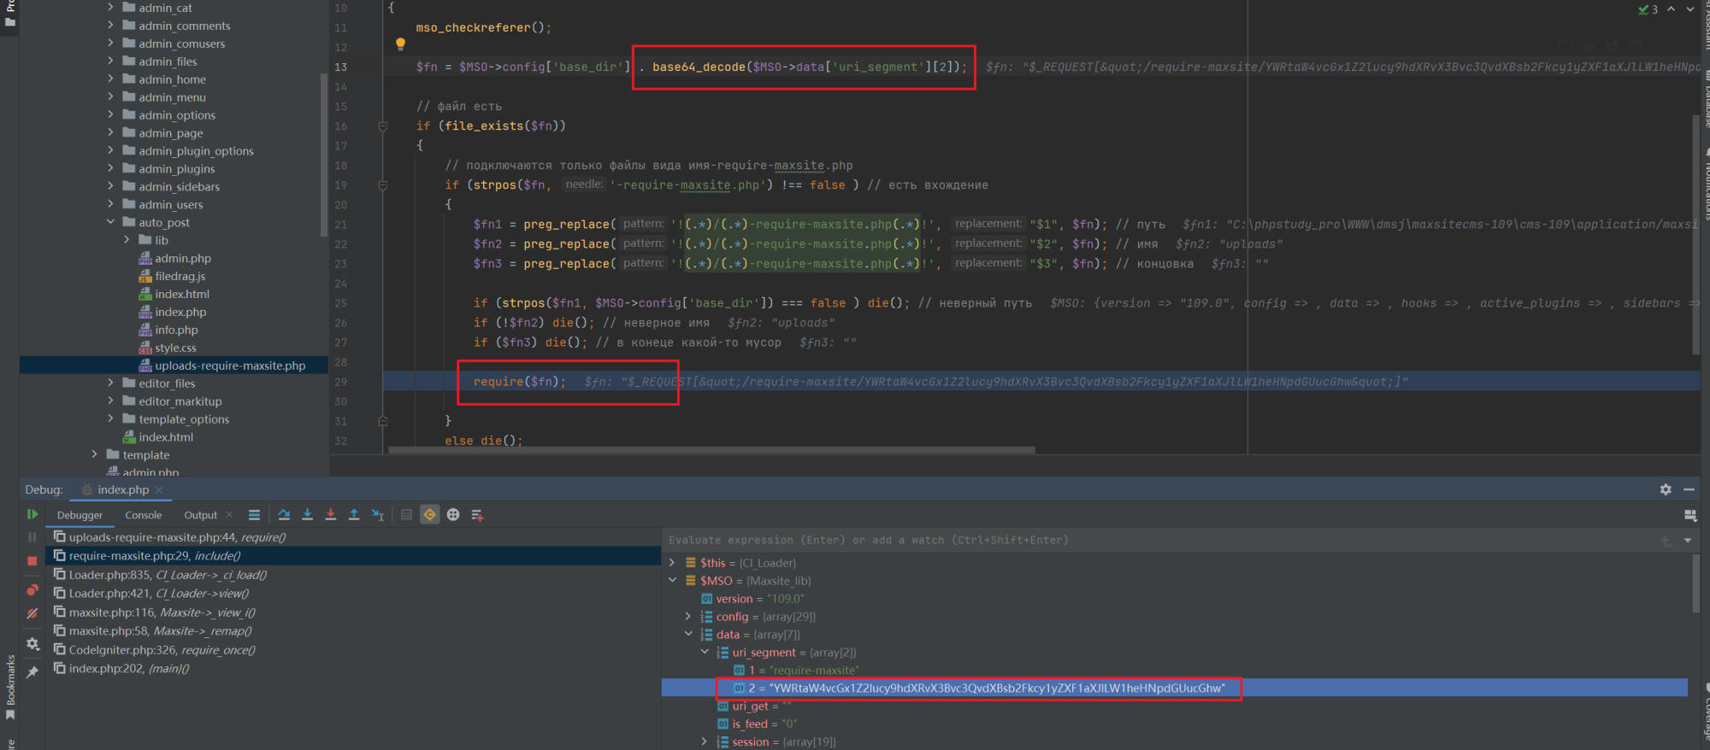1710x750 pixels.
Task: Stop the debug session
Action: [32, 561]
